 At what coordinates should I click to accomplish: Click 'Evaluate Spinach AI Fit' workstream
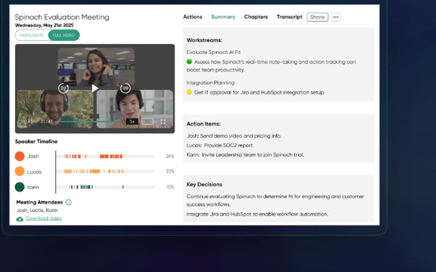[213, 52]
